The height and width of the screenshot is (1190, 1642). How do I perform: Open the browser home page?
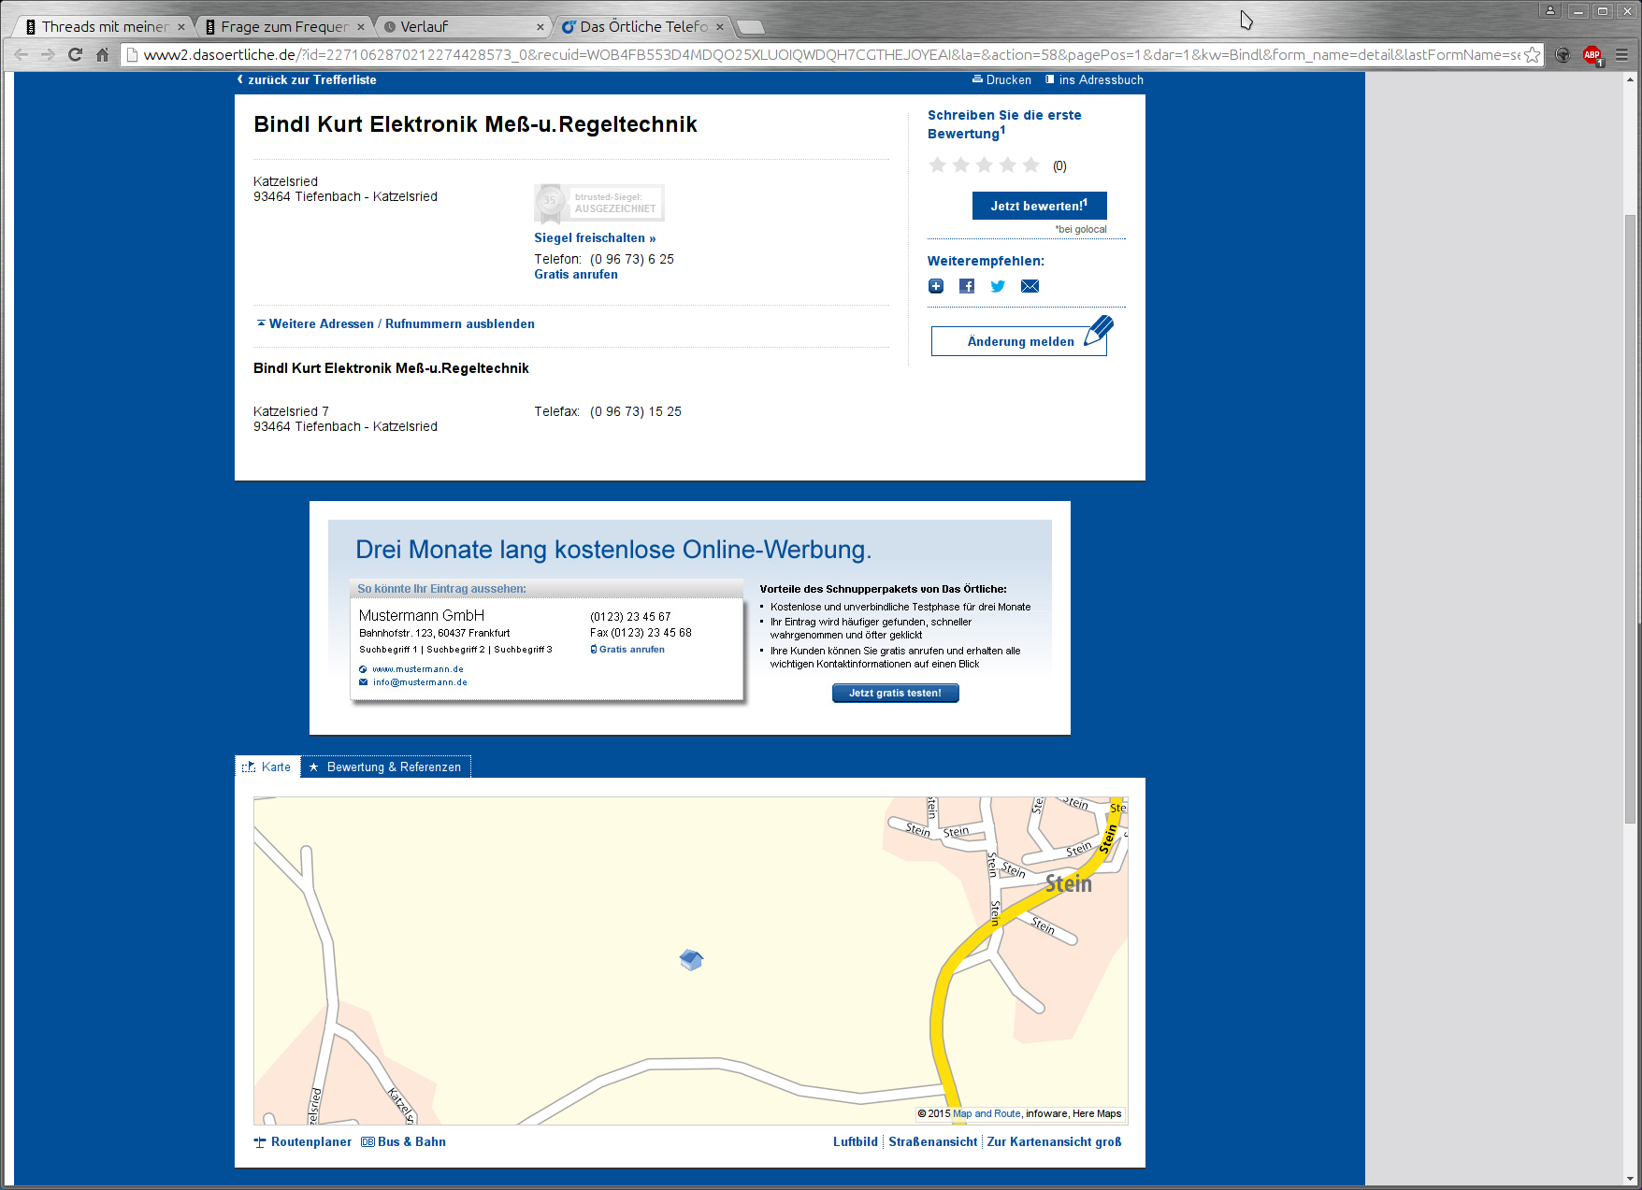pos(103,55)
